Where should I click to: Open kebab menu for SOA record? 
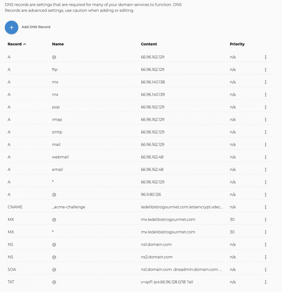(265, 269)
